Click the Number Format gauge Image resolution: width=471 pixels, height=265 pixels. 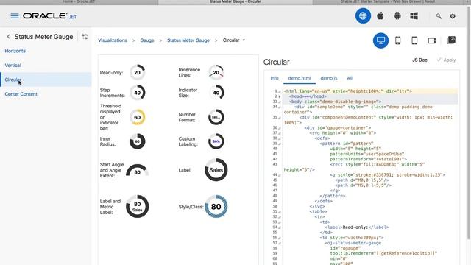pyautogui.click(x=216, y=117)
